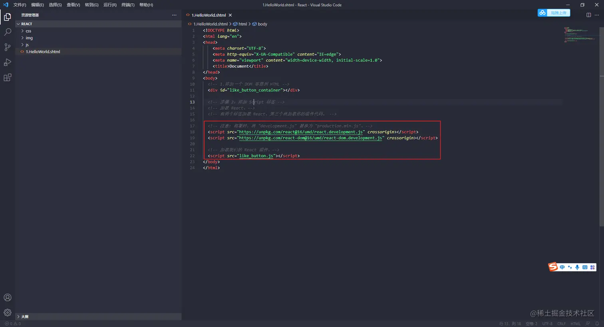Open like_button.js script link
Image resolution: width=604 pixels, height=327 pixels.
[x=256, y=156]
